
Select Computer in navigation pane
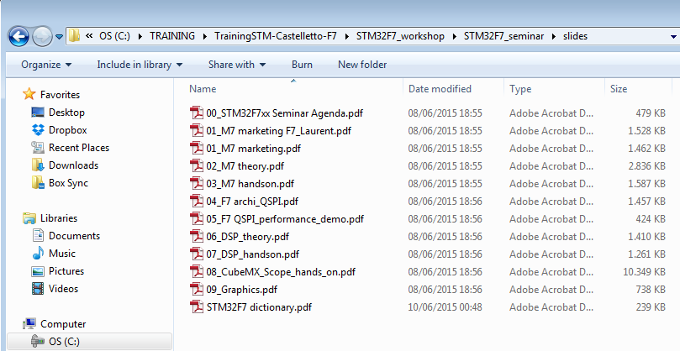coord(63,323)
